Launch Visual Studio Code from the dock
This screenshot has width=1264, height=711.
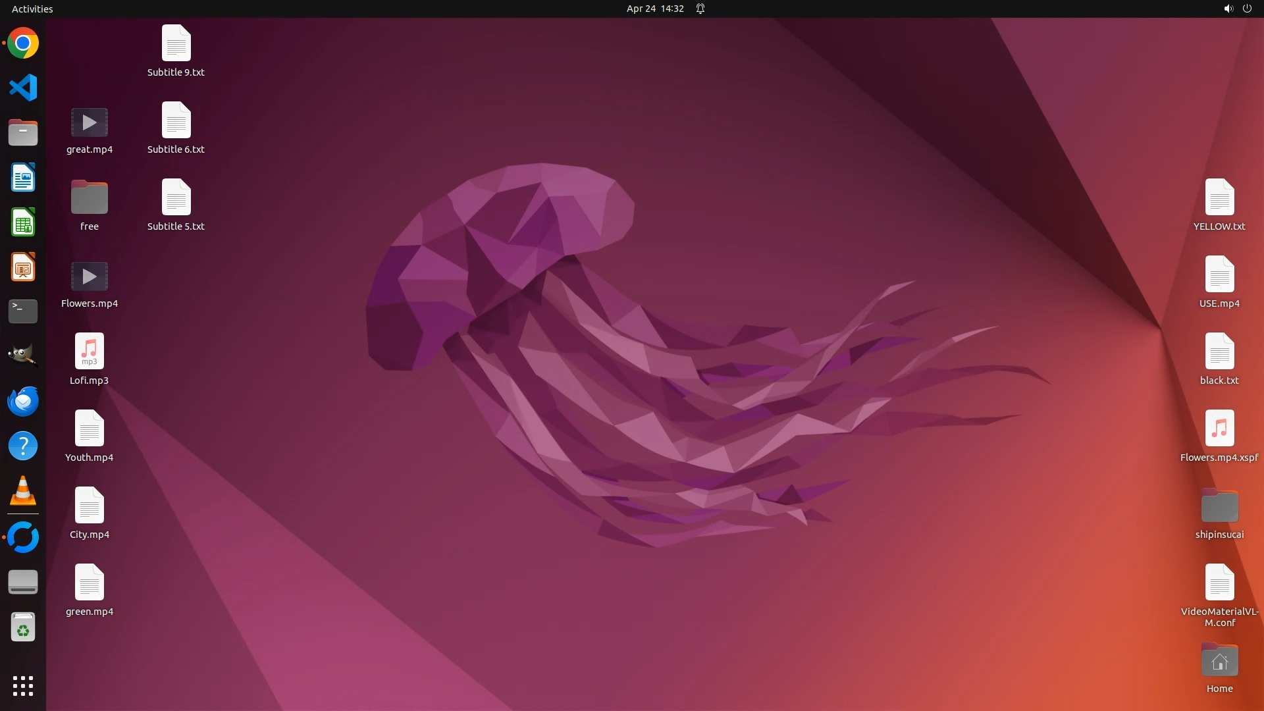pyautogui.click(x=23, y=88)
